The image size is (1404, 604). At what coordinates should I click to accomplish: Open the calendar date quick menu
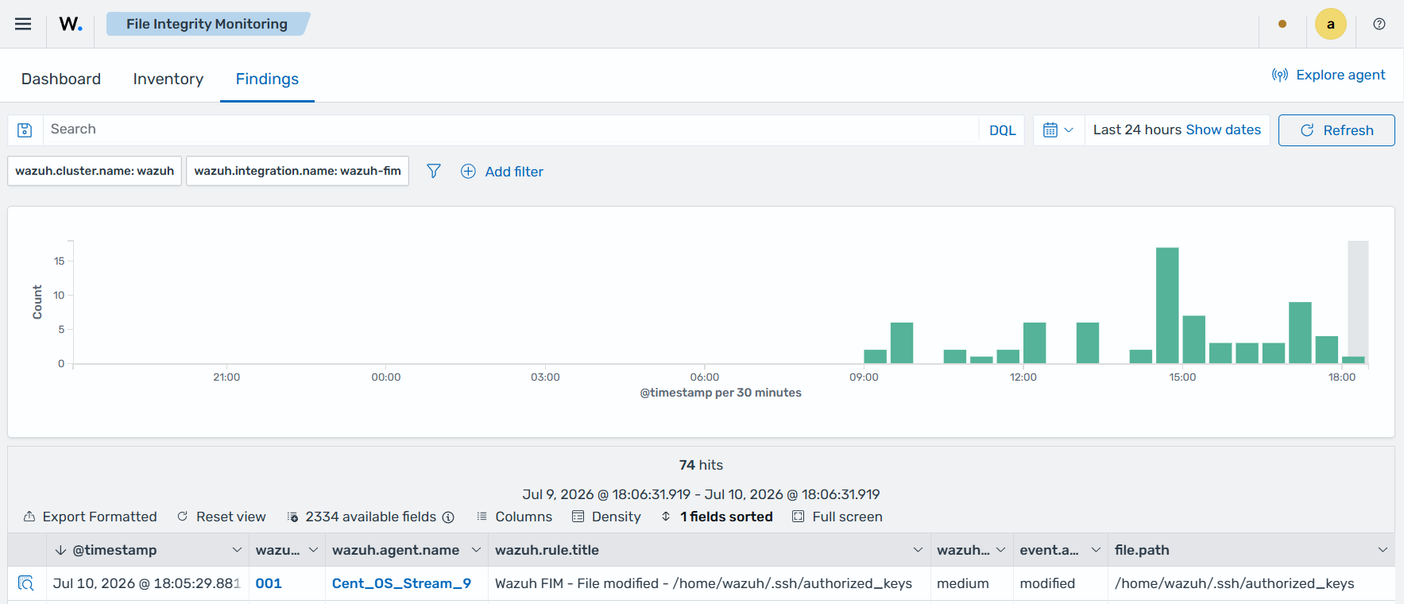coord(1058,130)
